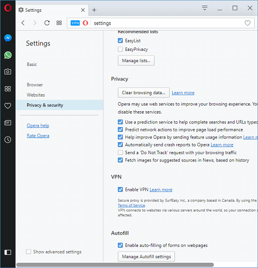258x268 pixels.
Task: Reload the settings page
Action: pyautogui.click(x=47, y=23)
